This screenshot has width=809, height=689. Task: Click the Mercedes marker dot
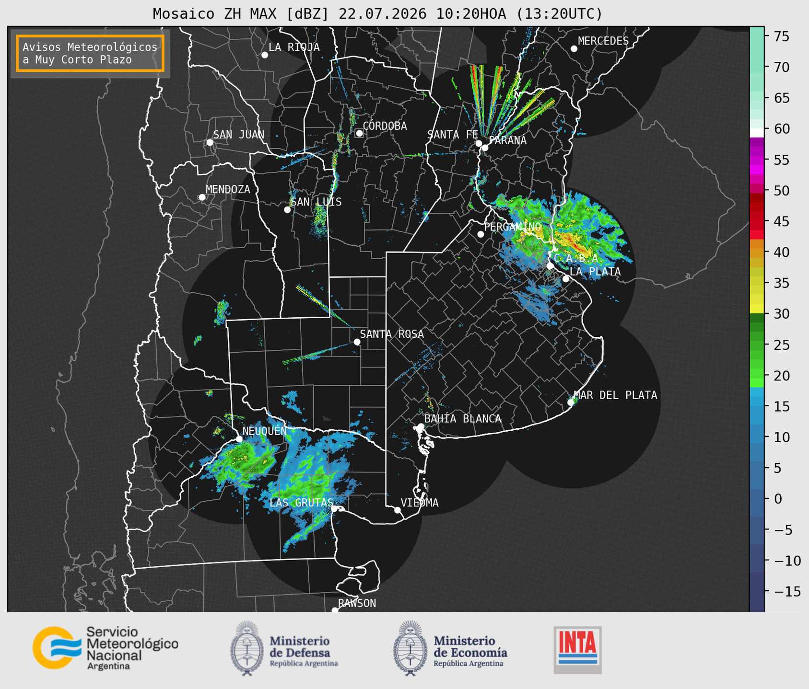tap(574, 49)
